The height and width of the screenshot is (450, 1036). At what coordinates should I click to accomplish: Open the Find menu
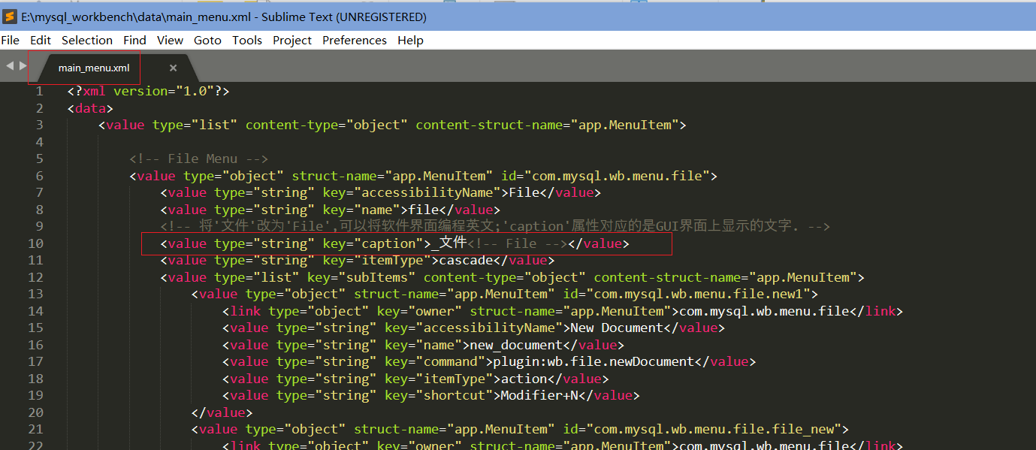tap(134, 40)
